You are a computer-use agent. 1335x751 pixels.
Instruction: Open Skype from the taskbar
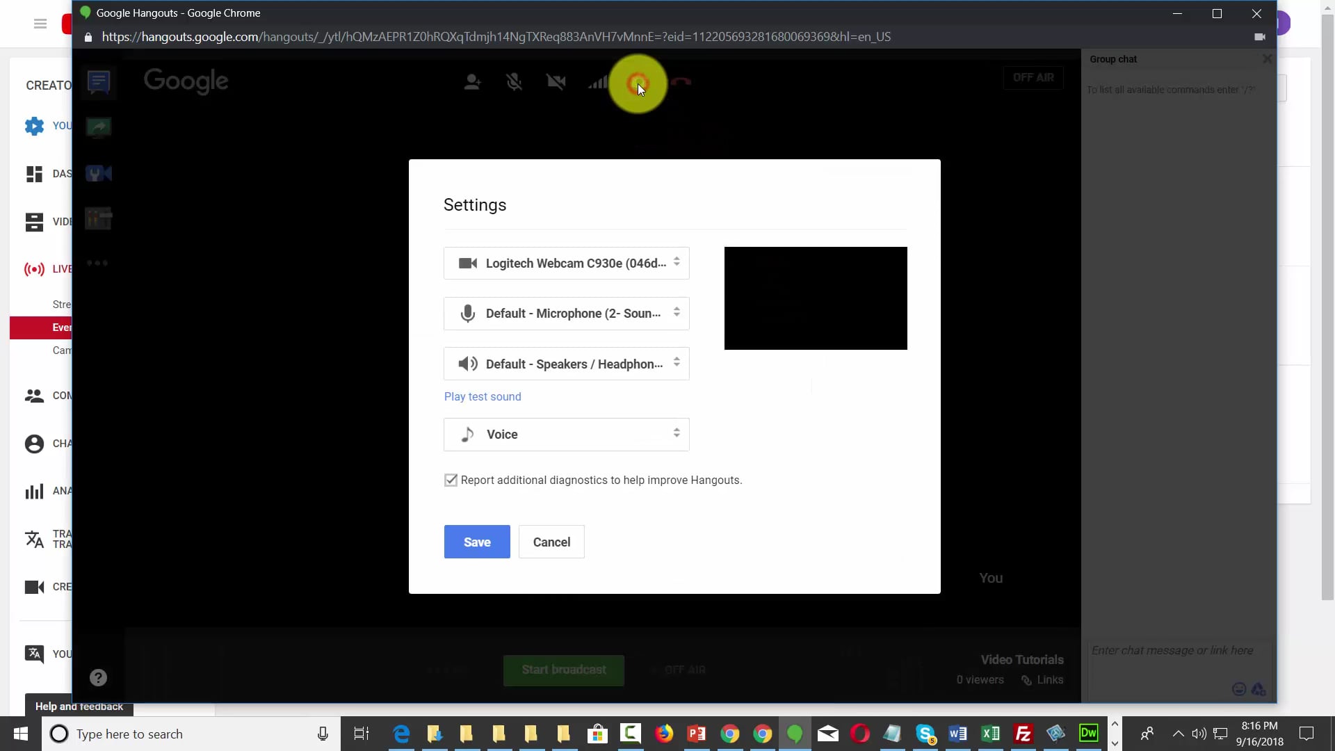point(925,734)
